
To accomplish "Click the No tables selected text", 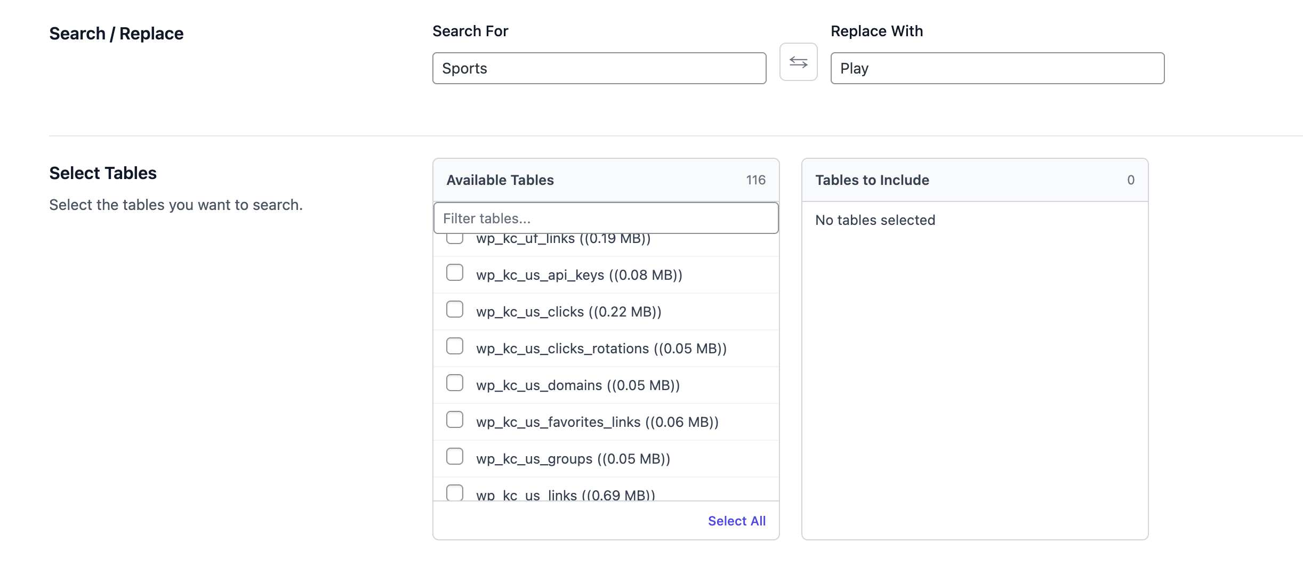I will 875,220.
